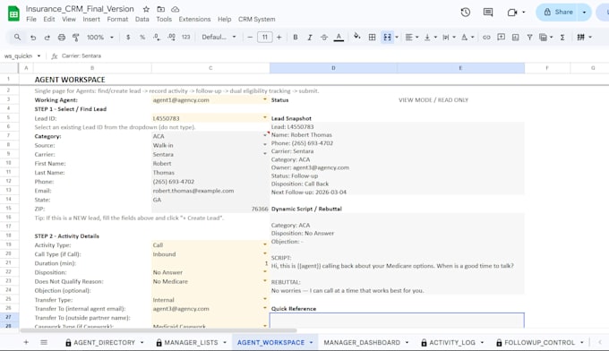Toggle bold formatting
The width and height of the screenshot is (609, 351).
(x=296, y=38)
